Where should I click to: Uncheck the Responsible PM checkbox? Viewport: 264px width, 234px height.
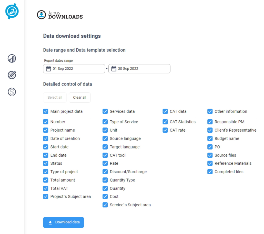click(210, 122)
